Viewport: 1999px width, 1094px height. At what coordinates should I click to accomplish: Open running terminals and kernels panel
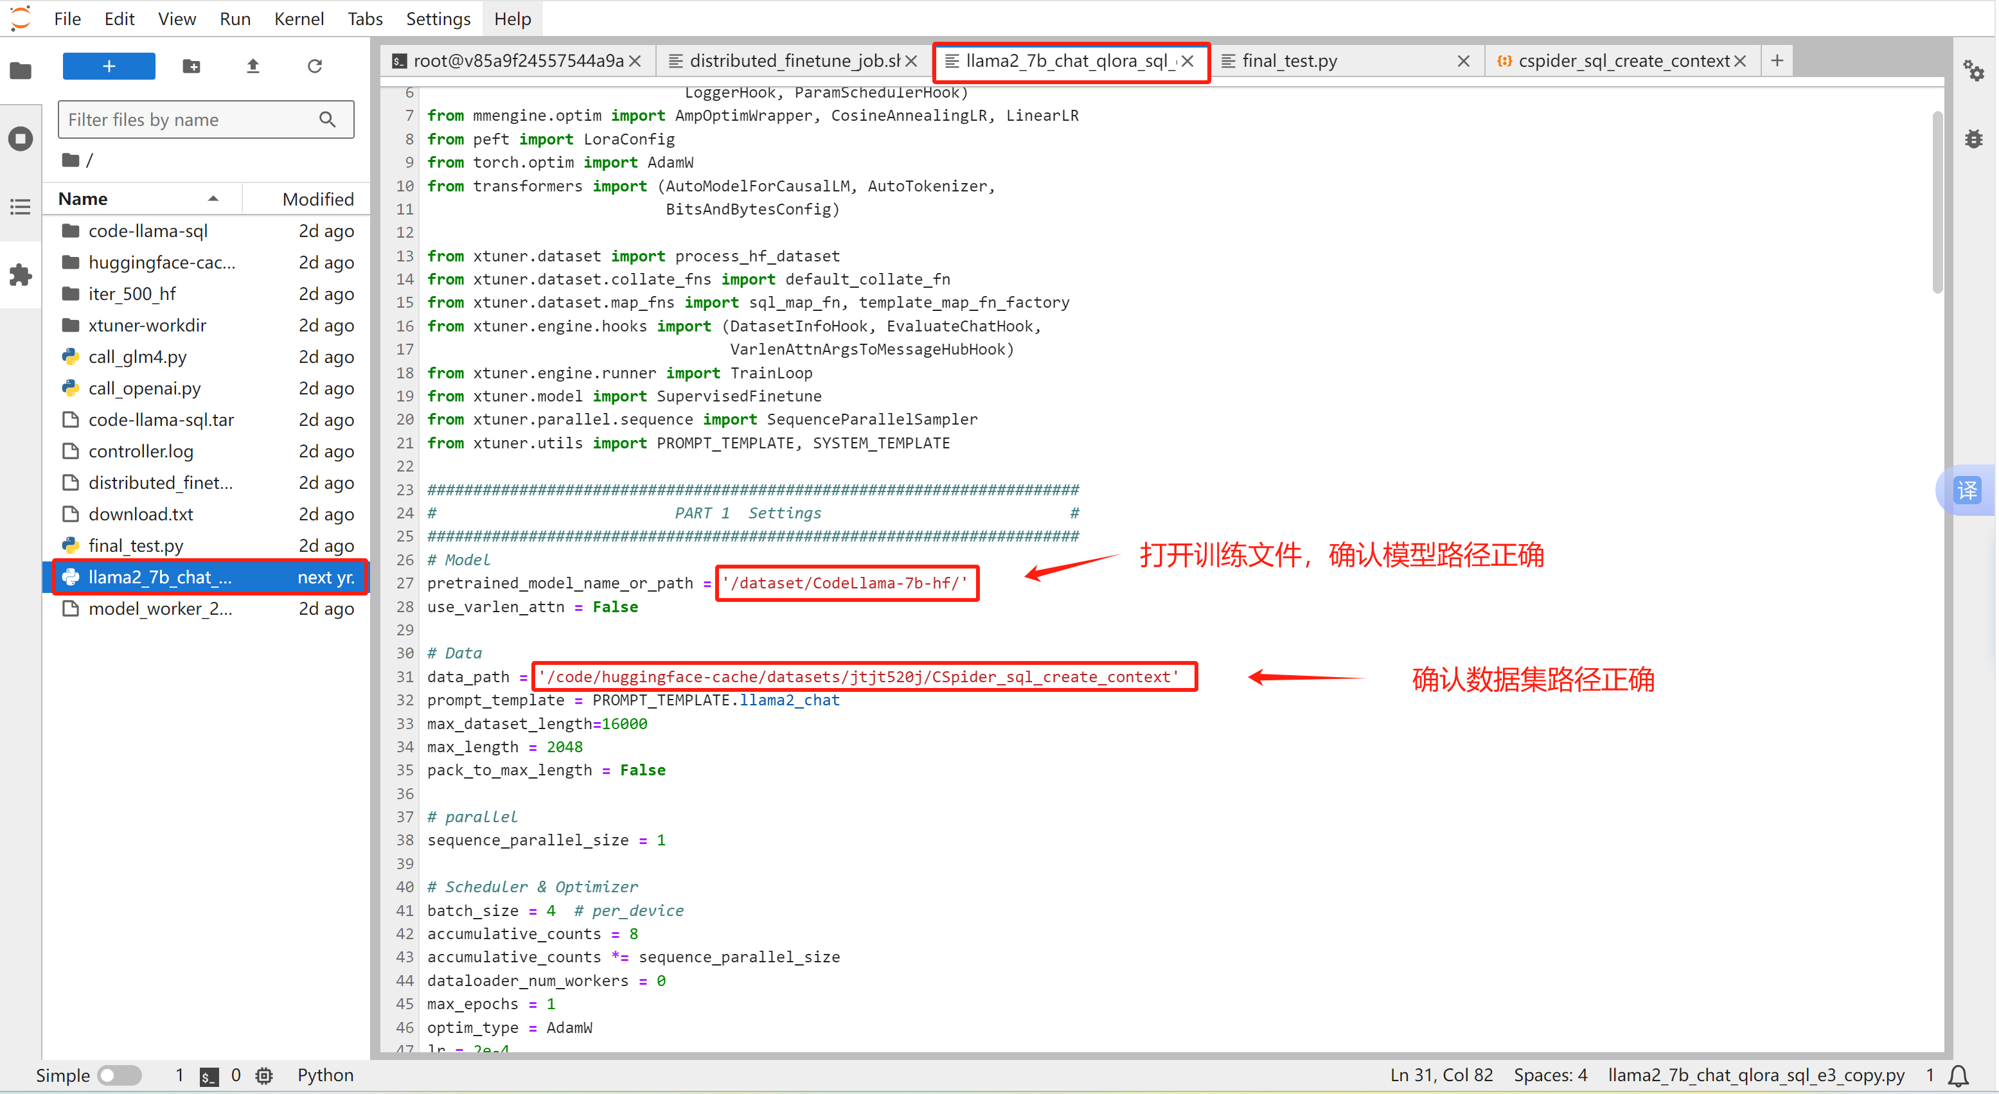click(21, 139)
